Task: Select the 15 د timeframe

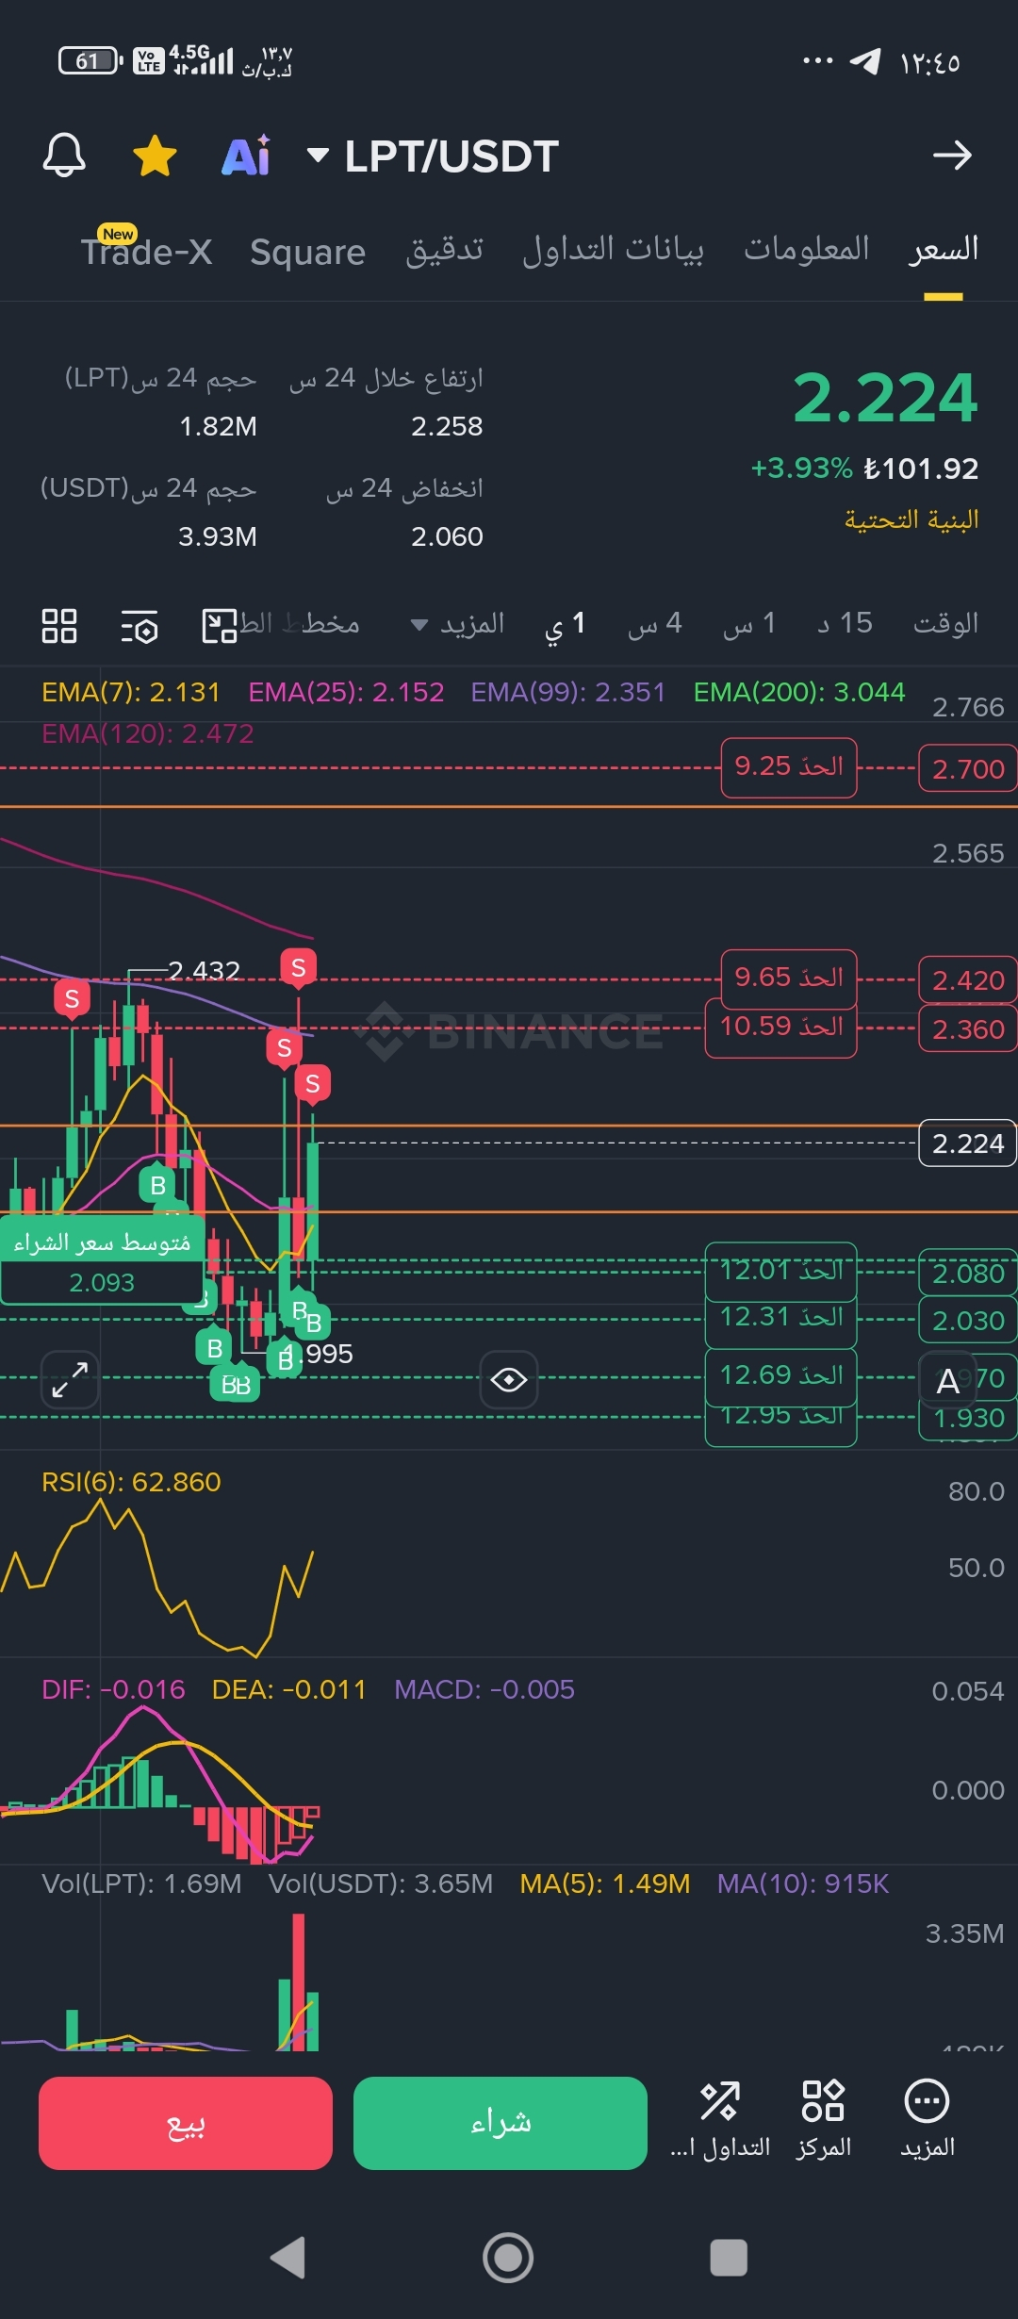Action: click(x=845, y=623)
